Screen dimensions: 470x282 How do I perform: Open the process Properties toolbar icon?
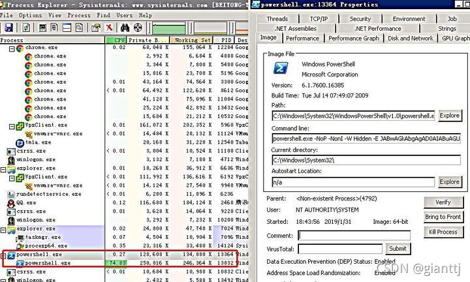pos(96,28)
